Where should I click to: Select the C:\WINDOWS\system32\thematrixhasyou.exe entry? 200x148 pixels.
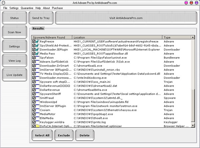105,110
